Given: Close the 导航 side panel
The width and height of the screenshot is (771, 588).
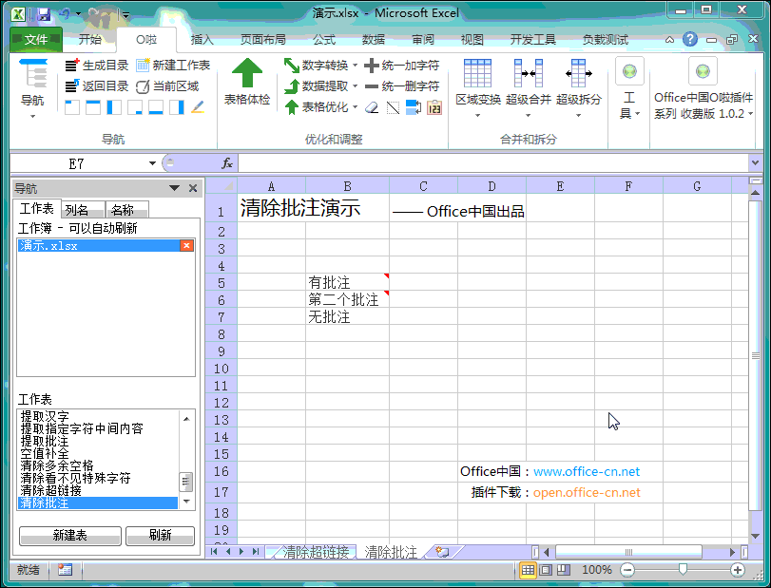Looking at the screenshot, I should [x=193, y=188].
